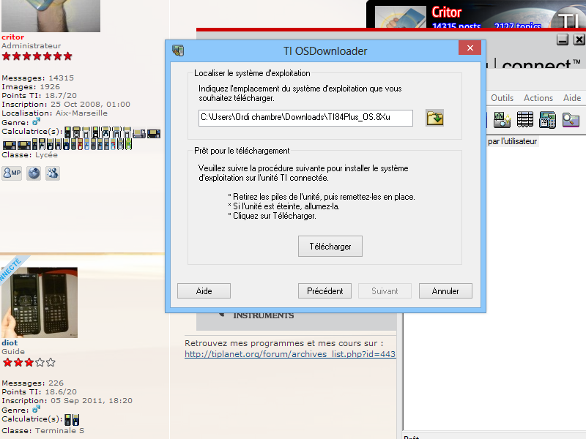Click the 'Prêt pour le téléchargement' group label
The height and width of the screenshot is (439, 586).
[x=242, y=151]
